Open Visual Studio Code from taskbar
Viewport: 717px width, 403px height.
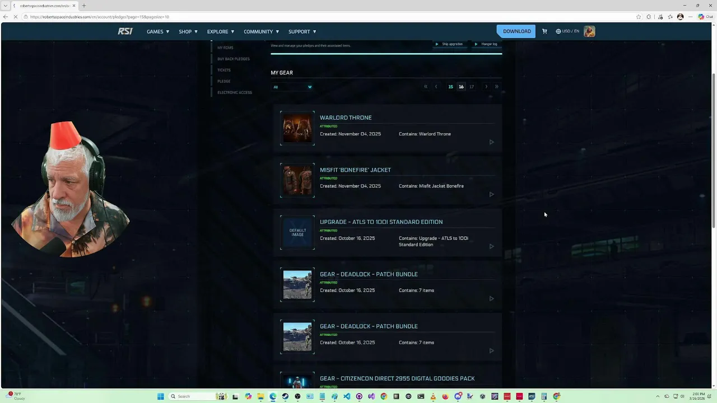pos(347,396)
